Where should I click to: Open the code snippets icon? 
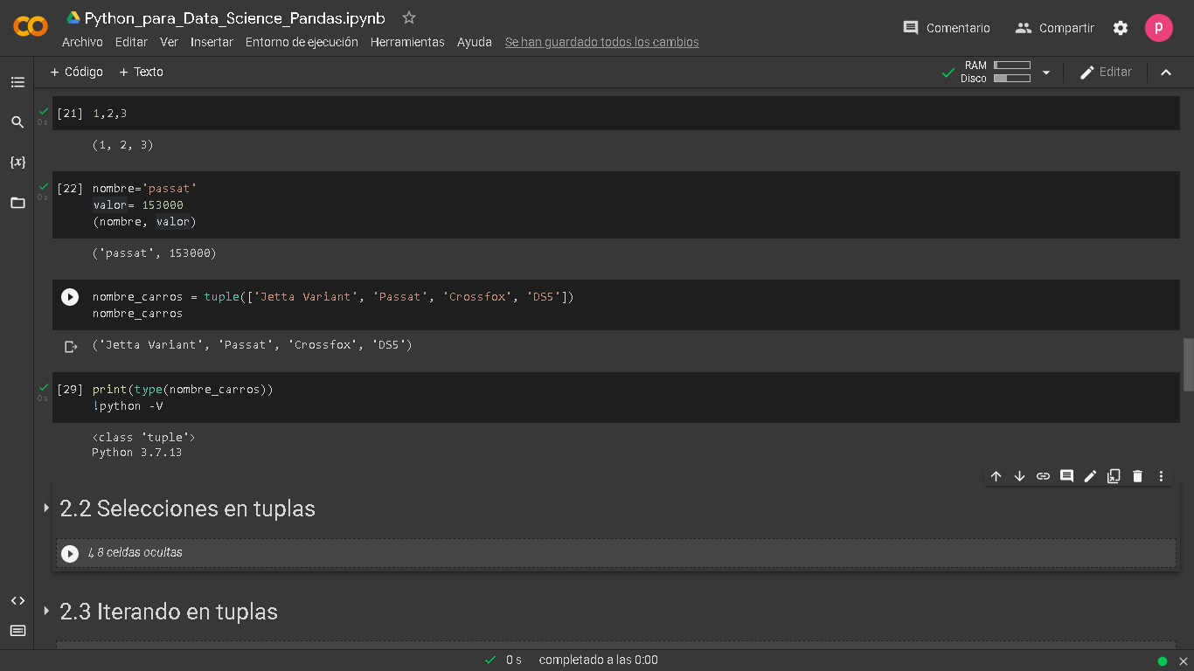[17, 600]
